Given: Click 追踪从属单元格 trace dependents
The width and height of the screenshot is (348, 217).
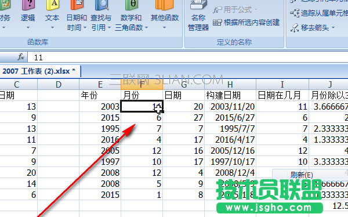Looking at the screenshot, I should point(318,13).
